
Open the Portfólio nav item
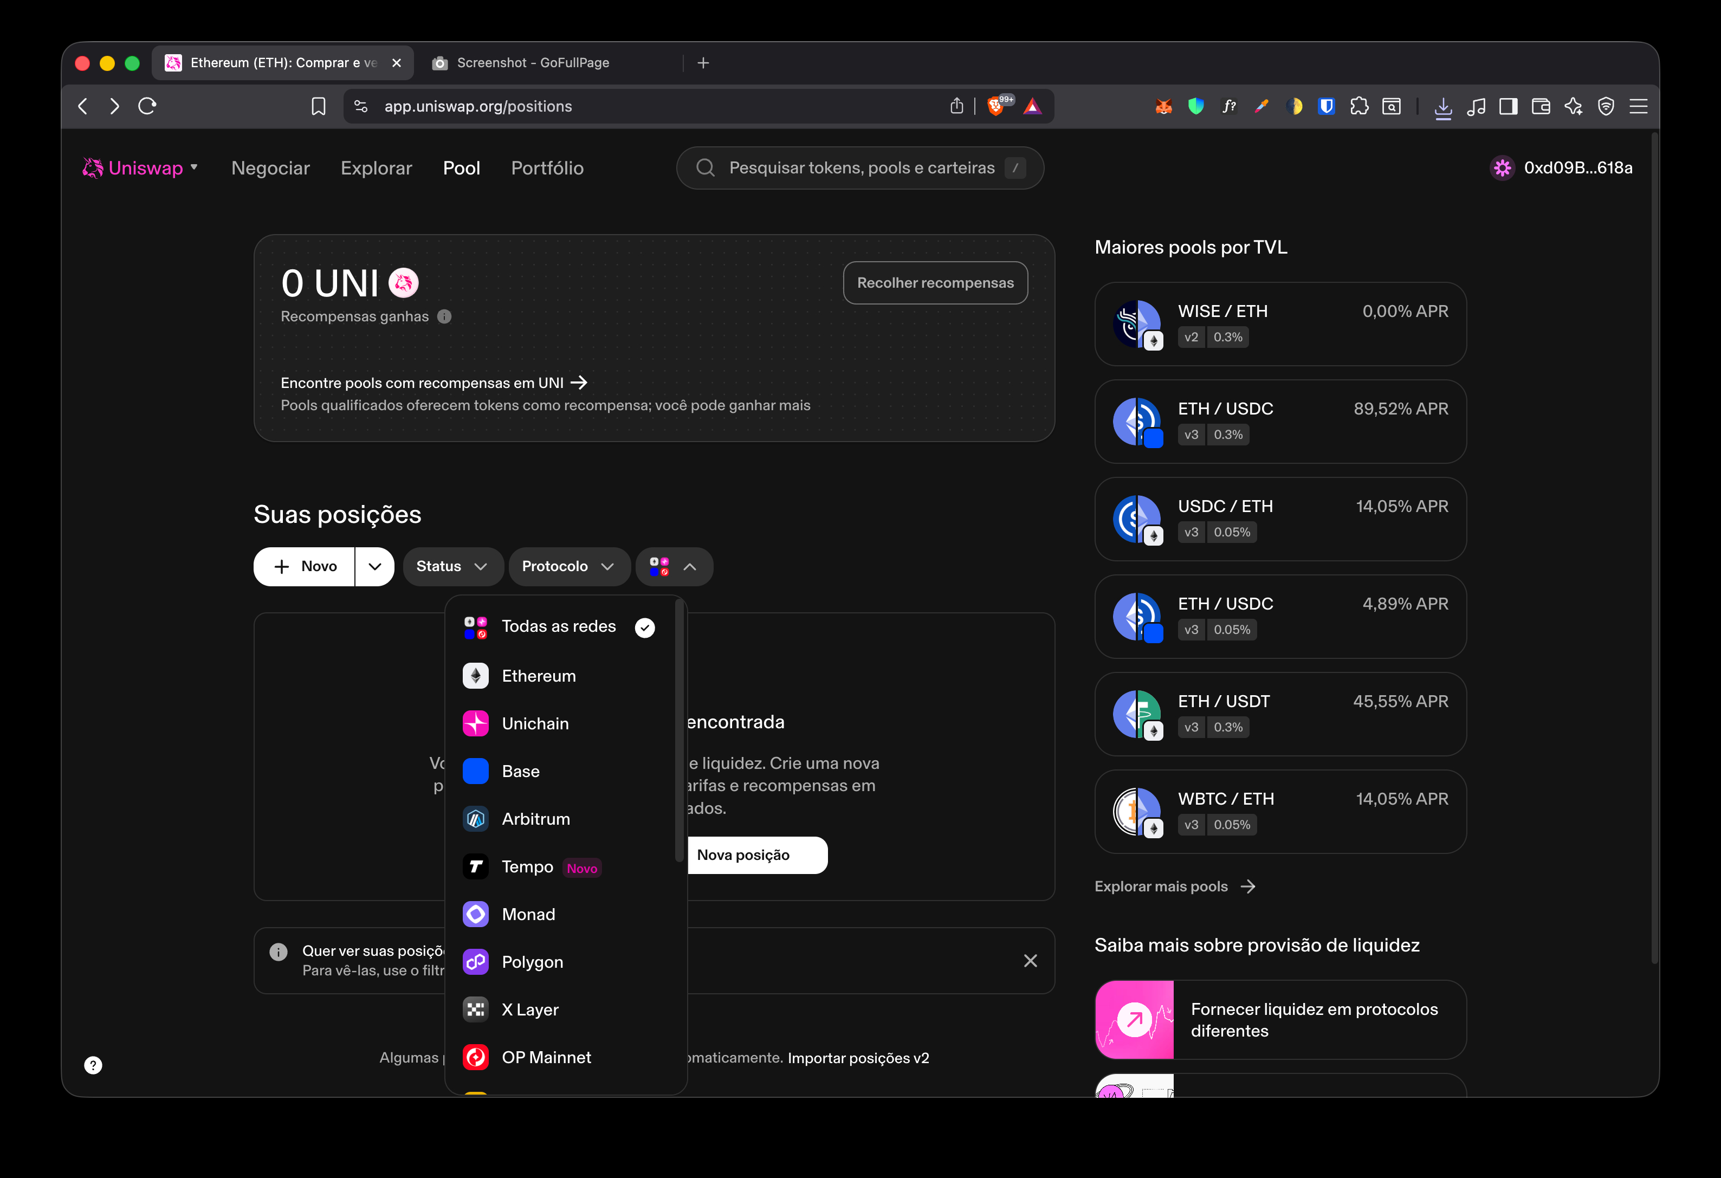point(547,168)
